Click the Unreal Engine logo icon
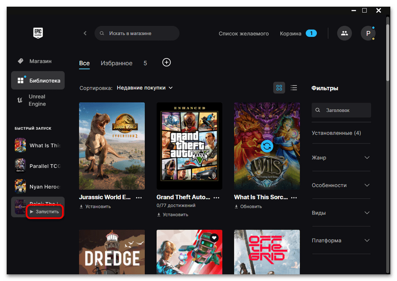 20,100
